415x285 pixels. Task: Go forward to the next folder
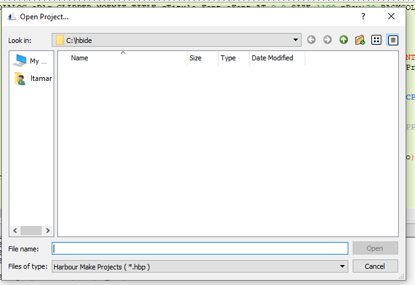click(x=327, y=40)
